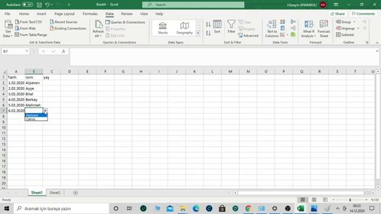This screenshot has width=381, height=214.
Task: Open the Ungroup dropdown arrow
Action: (358, 29)
